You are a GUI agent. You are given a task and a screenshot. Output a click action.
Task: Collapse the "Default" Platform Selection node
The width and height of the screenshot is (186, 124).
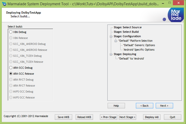116,41
